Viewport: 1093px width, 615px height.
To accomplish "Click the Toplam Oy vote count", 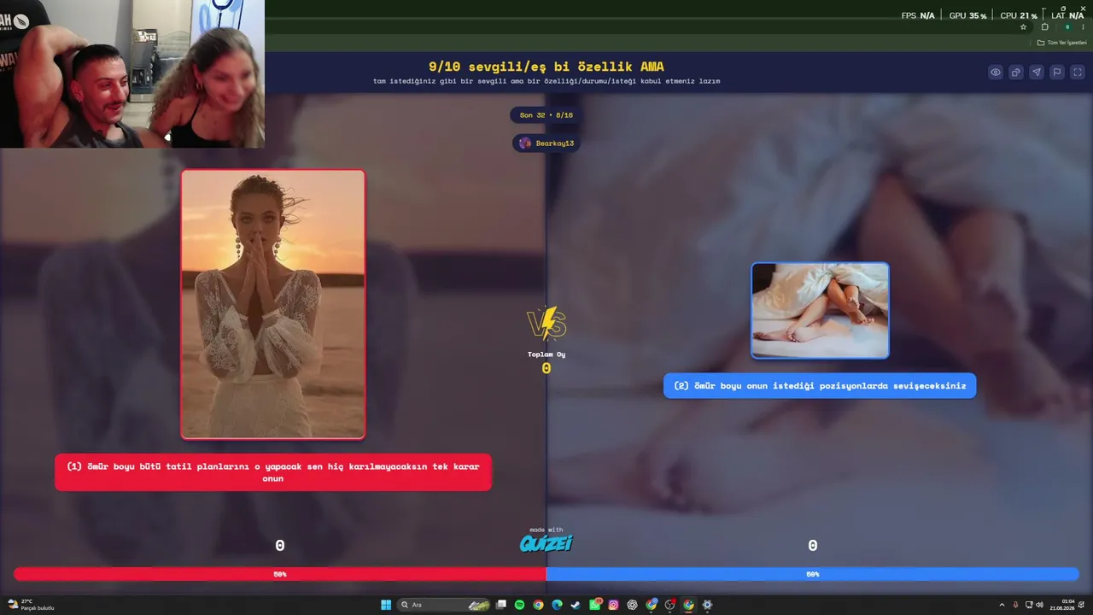I will click(x=546, y=362).
